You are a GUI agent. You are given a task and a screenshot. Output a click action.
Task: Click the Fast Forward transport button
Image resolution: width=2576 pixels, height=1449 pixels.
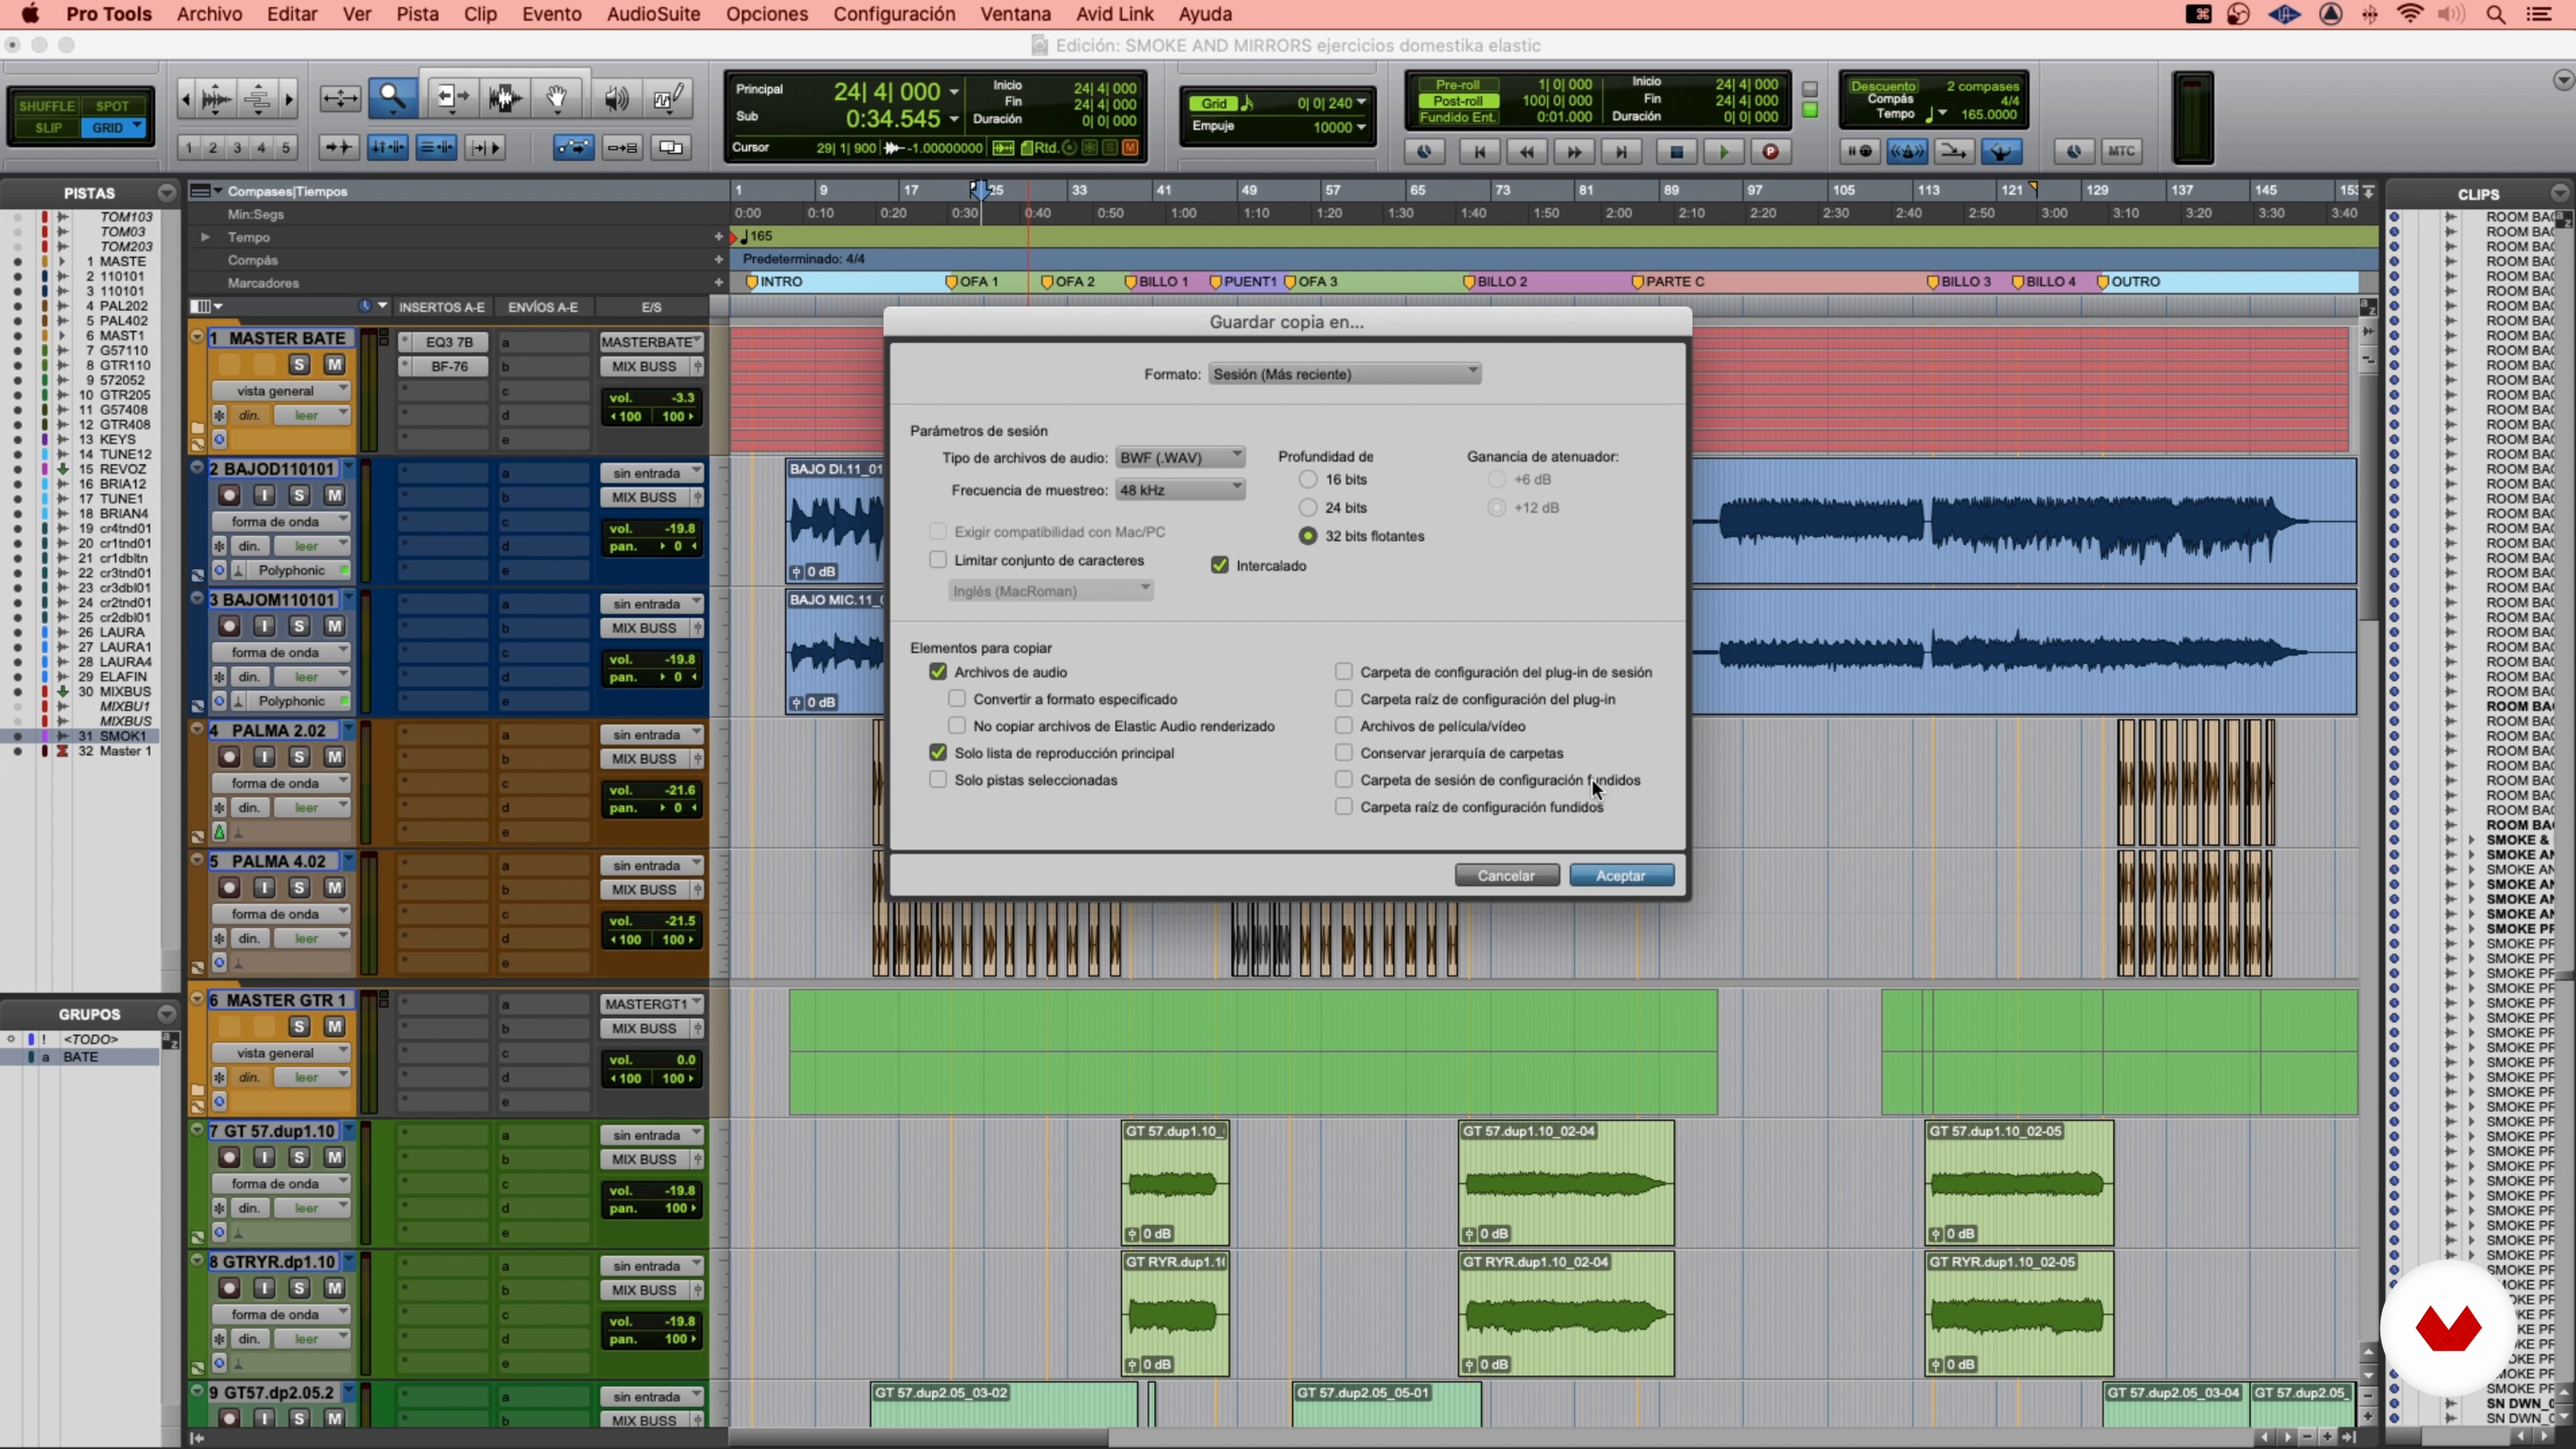(x=1573, y=152)
